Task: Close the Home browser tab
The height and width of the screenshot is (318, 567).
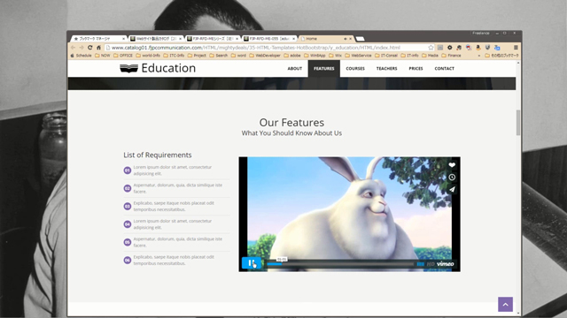Action: coord(350,39)
